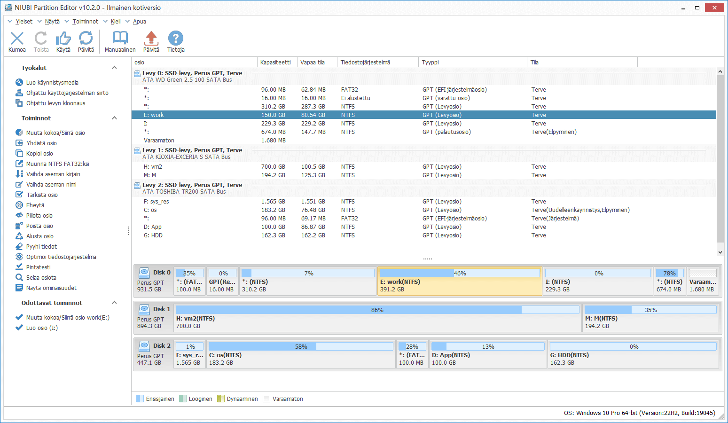The height and width of the screenshot is (423, 728).
Task: Collapse the Odottavat toiminnot section
Action: 114,303
